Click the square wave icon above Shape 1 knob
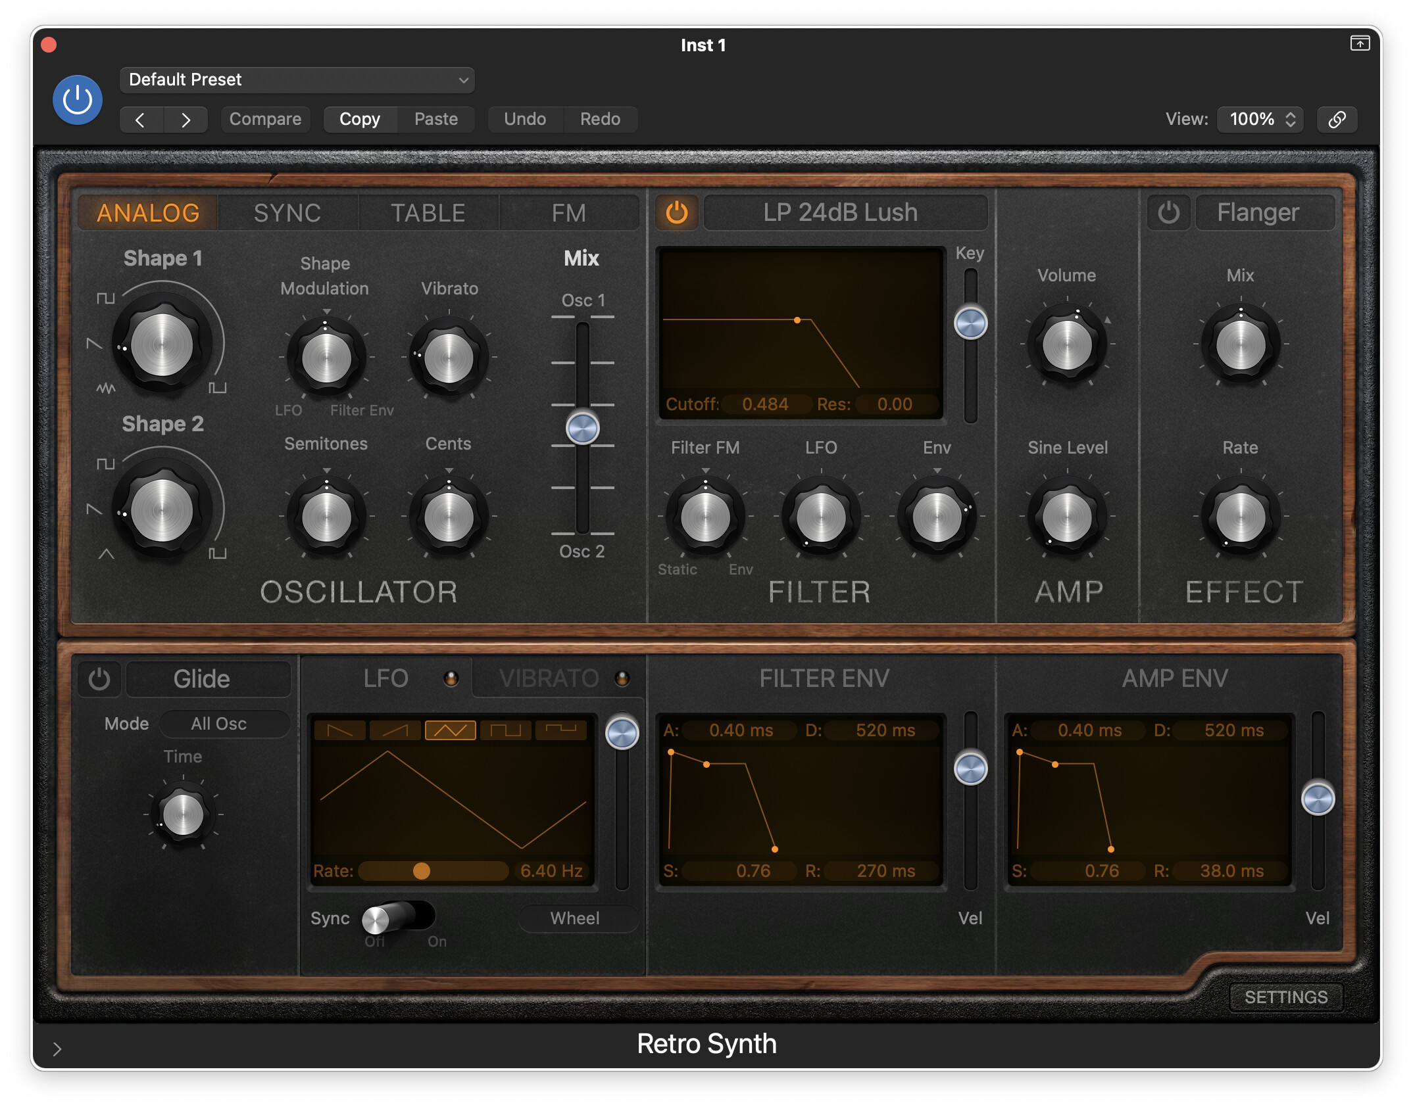This screenshot has height=1107, width=1413. click(x=106, y=298)
